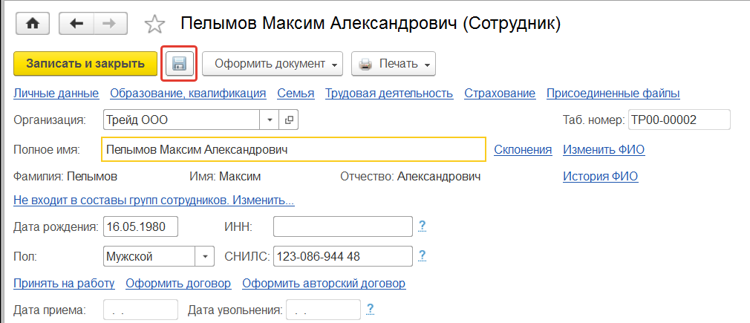Open the Пол dropdown arrow
This screenshot has height=323, width=750.
(205, 257)
